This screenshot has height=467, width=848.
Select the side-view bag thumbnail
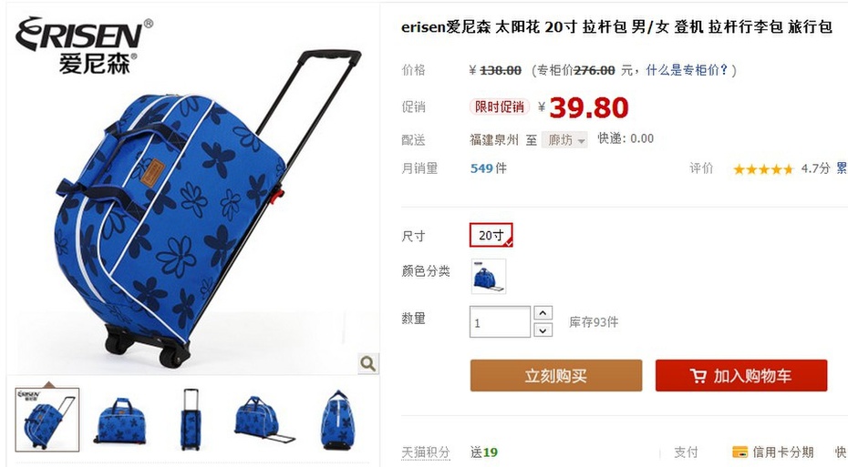[x=336, y=420]
